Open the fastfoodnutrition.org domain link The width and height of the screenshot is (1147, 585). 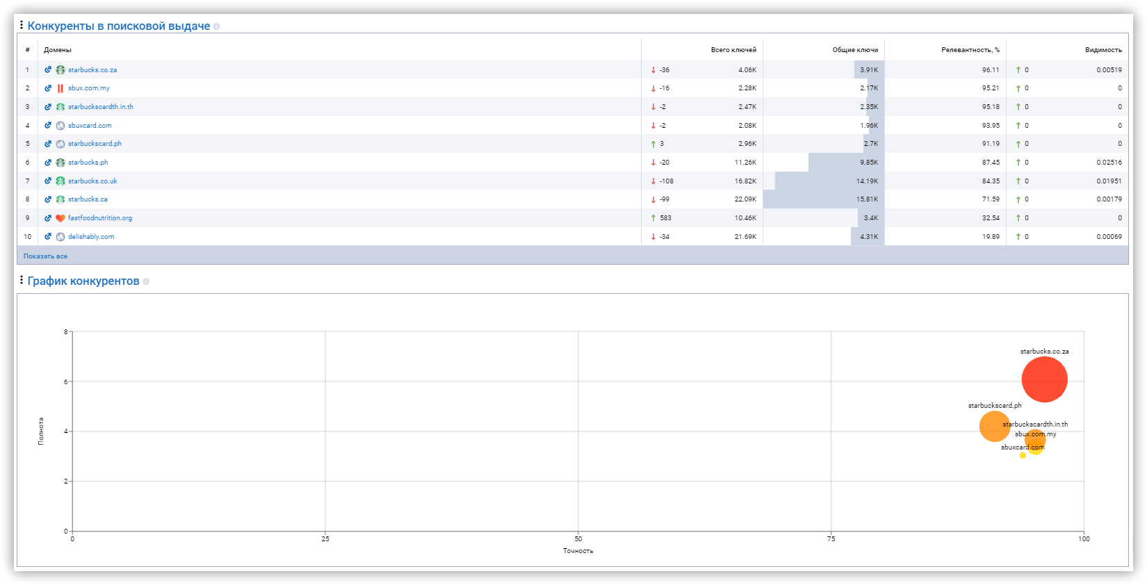pos(100,218)
